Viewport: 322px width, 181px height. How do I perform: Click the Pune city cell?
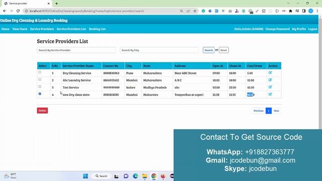130,73
